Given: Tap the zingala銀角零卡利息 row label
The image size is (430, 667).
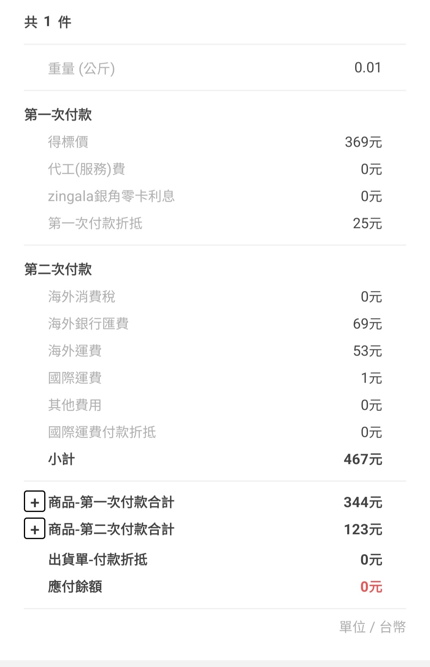Looking at the screenshot, I should pos(111,196).
